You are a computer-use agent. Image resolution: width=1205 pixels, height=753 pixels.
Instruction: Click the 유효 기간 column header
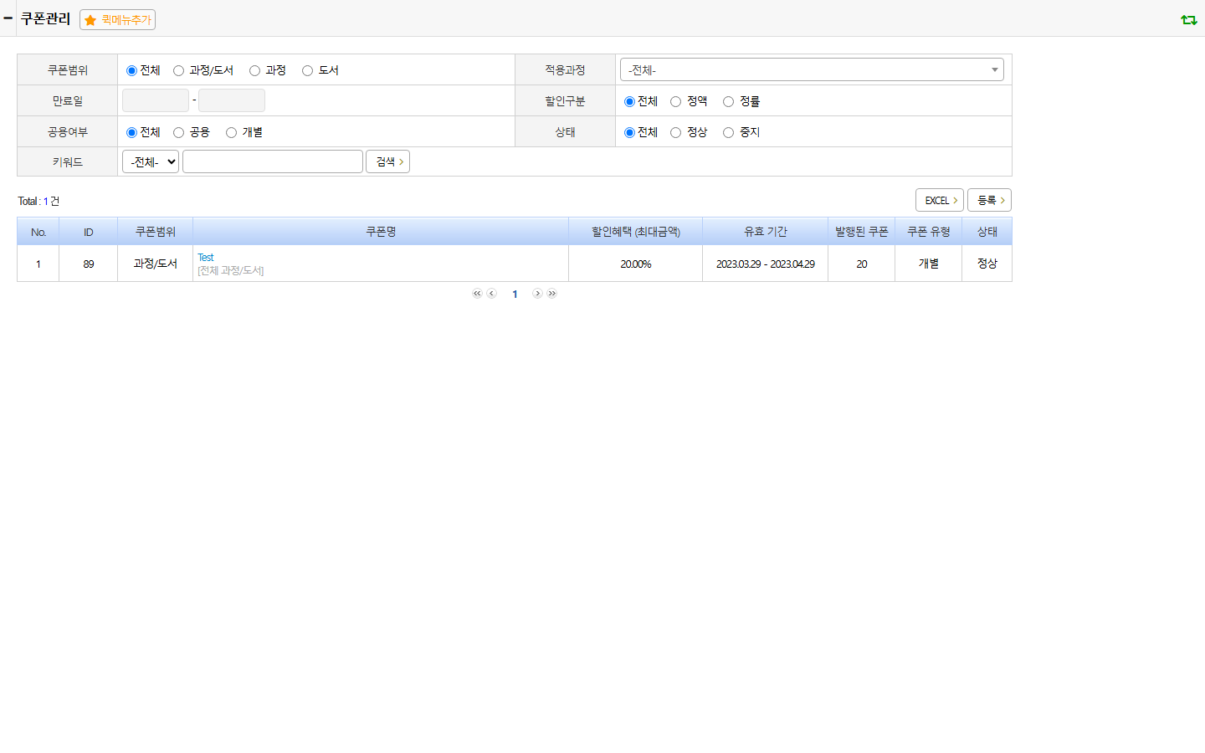(766, 232)
